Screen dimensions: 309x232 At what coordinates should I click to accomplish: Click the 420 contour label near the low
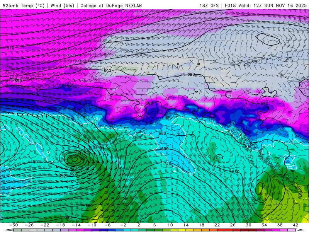click(x=73, y=168)
